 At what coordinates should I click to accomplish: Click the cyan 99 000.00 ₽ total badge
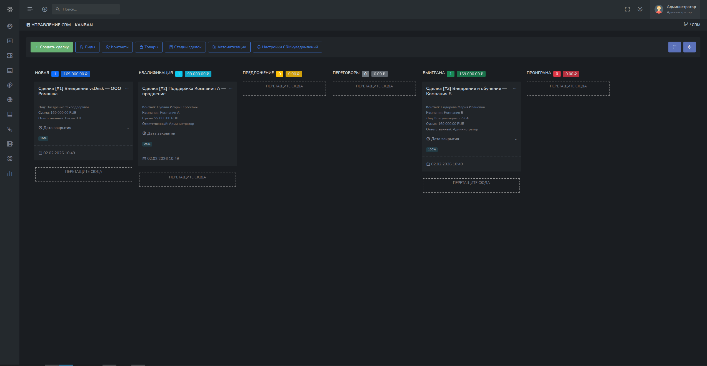[x=198, y=74]
